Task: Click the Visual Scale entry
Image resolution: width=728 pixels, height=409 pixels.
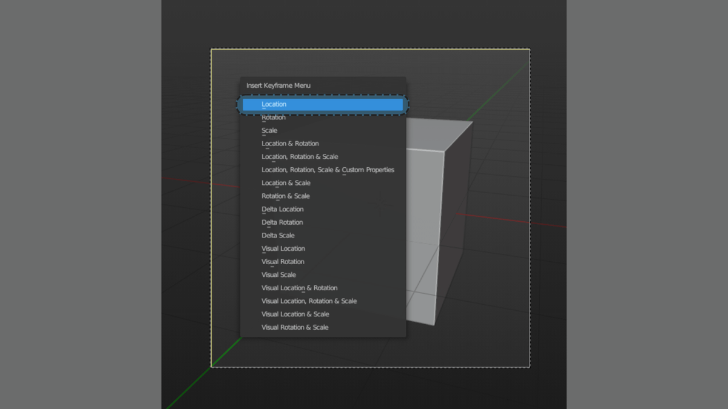Action: (278, 275)
